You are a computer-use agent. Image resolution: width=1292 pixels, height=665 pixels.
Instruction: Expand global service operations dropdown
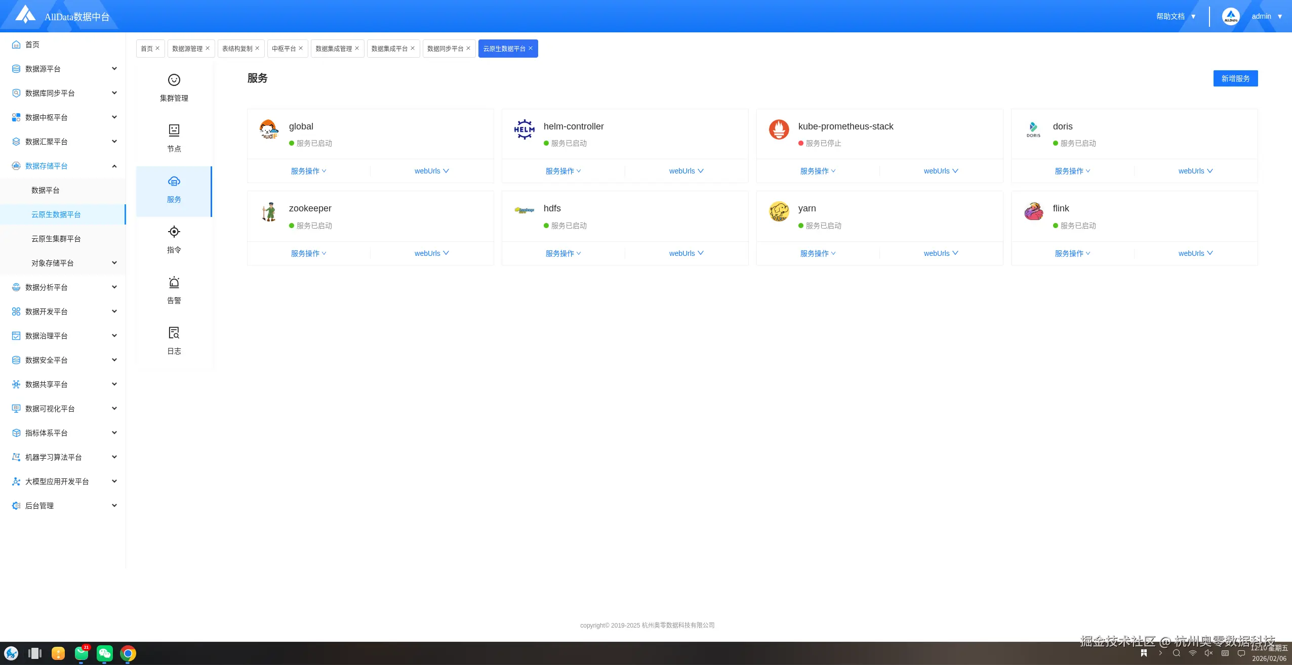308,171
